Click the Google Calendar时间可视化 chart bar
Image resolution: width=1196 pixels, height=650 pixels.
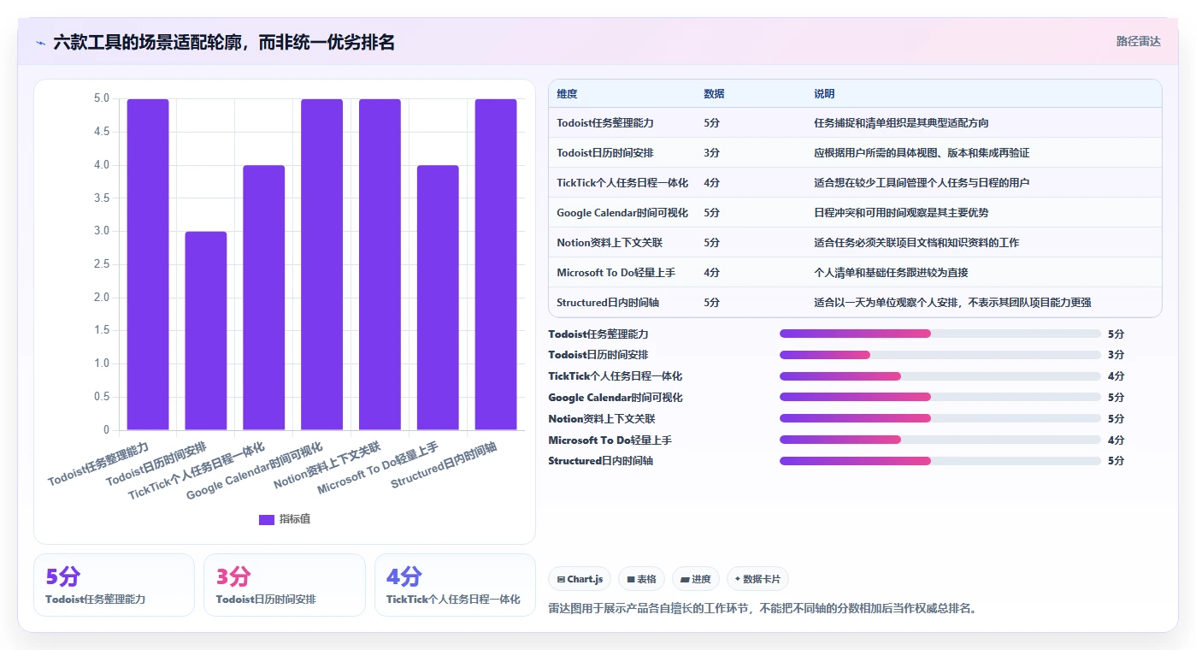point(321,264)
